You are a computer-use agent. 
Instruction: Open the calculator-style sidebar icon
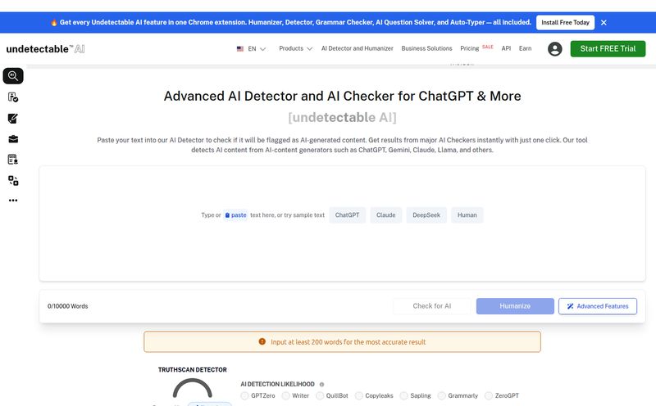click(13, 160)
